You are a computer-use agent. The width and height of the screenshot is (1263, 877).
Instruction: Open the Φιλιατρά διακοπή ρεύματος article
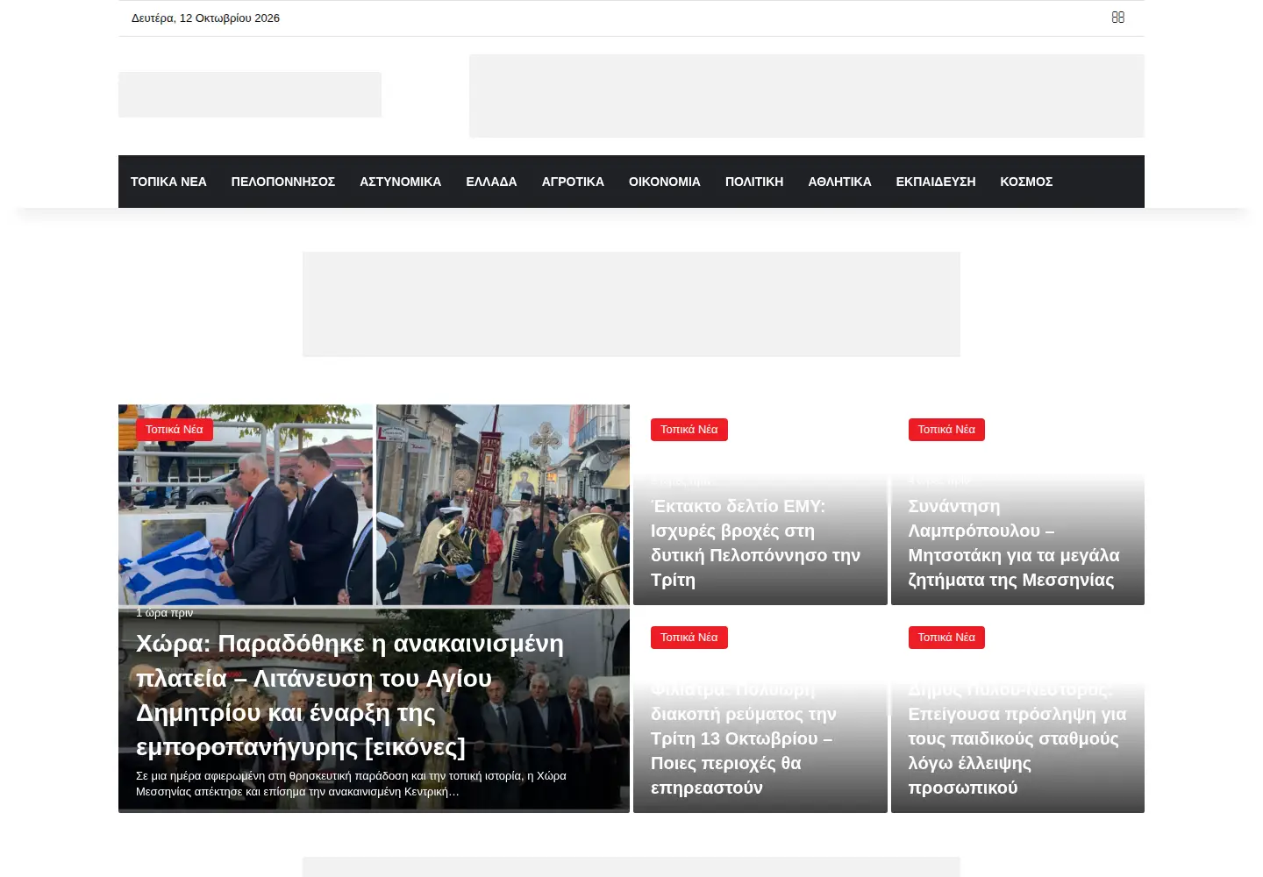[744, 738]
